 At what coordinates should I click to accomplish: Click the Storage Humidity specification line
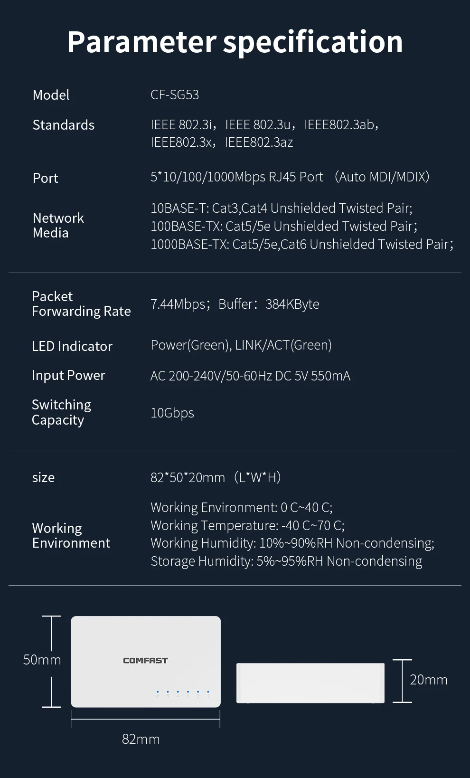[x=286, y=561]
